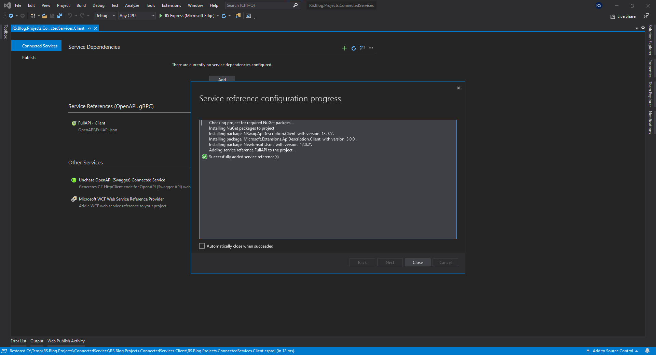Open the Service Dependencies ellipsis menu
Viewport: 656px width, 355px height.
[371, 48]
